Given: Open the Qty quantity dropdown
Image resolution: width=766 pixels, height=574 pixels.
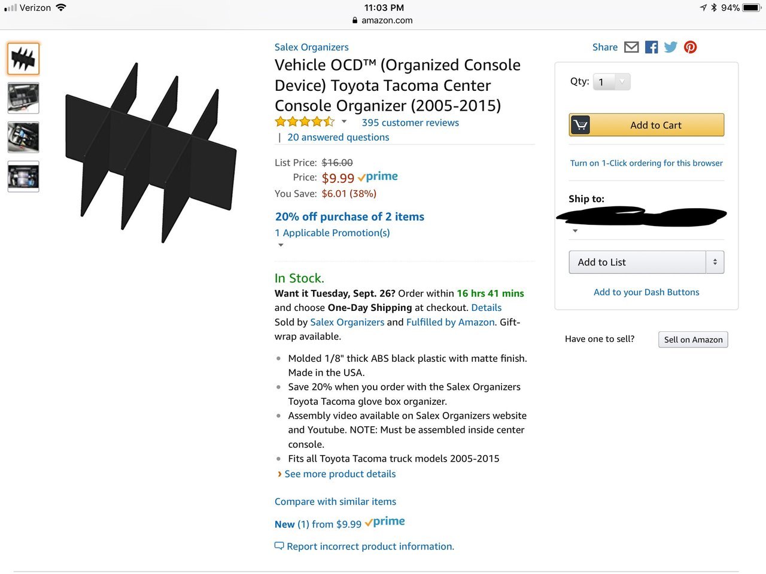Looking at the screenshot, I should click(x=612, y=82).
